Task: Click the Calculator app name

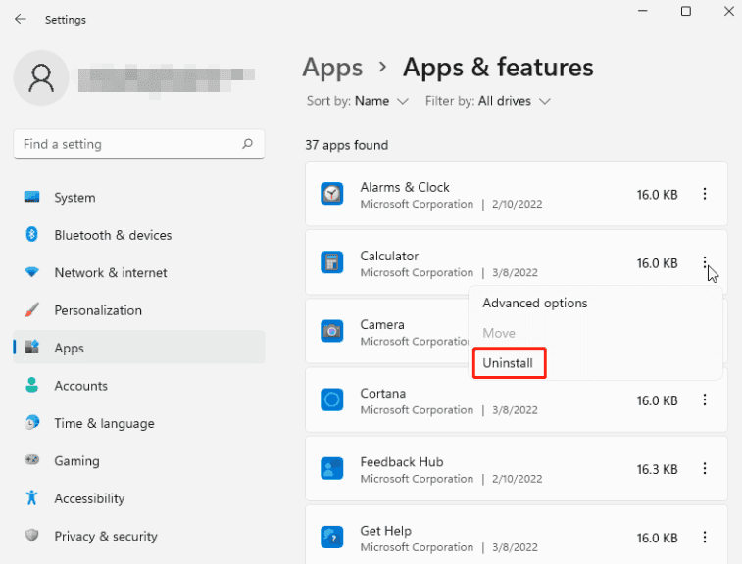Action: [x=389, y=256]
